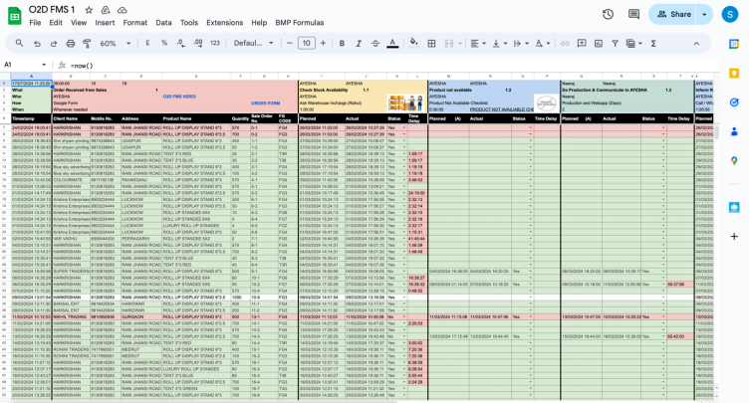Open the File menu
The width and height of the screenshot is (749, 403).
35,23
